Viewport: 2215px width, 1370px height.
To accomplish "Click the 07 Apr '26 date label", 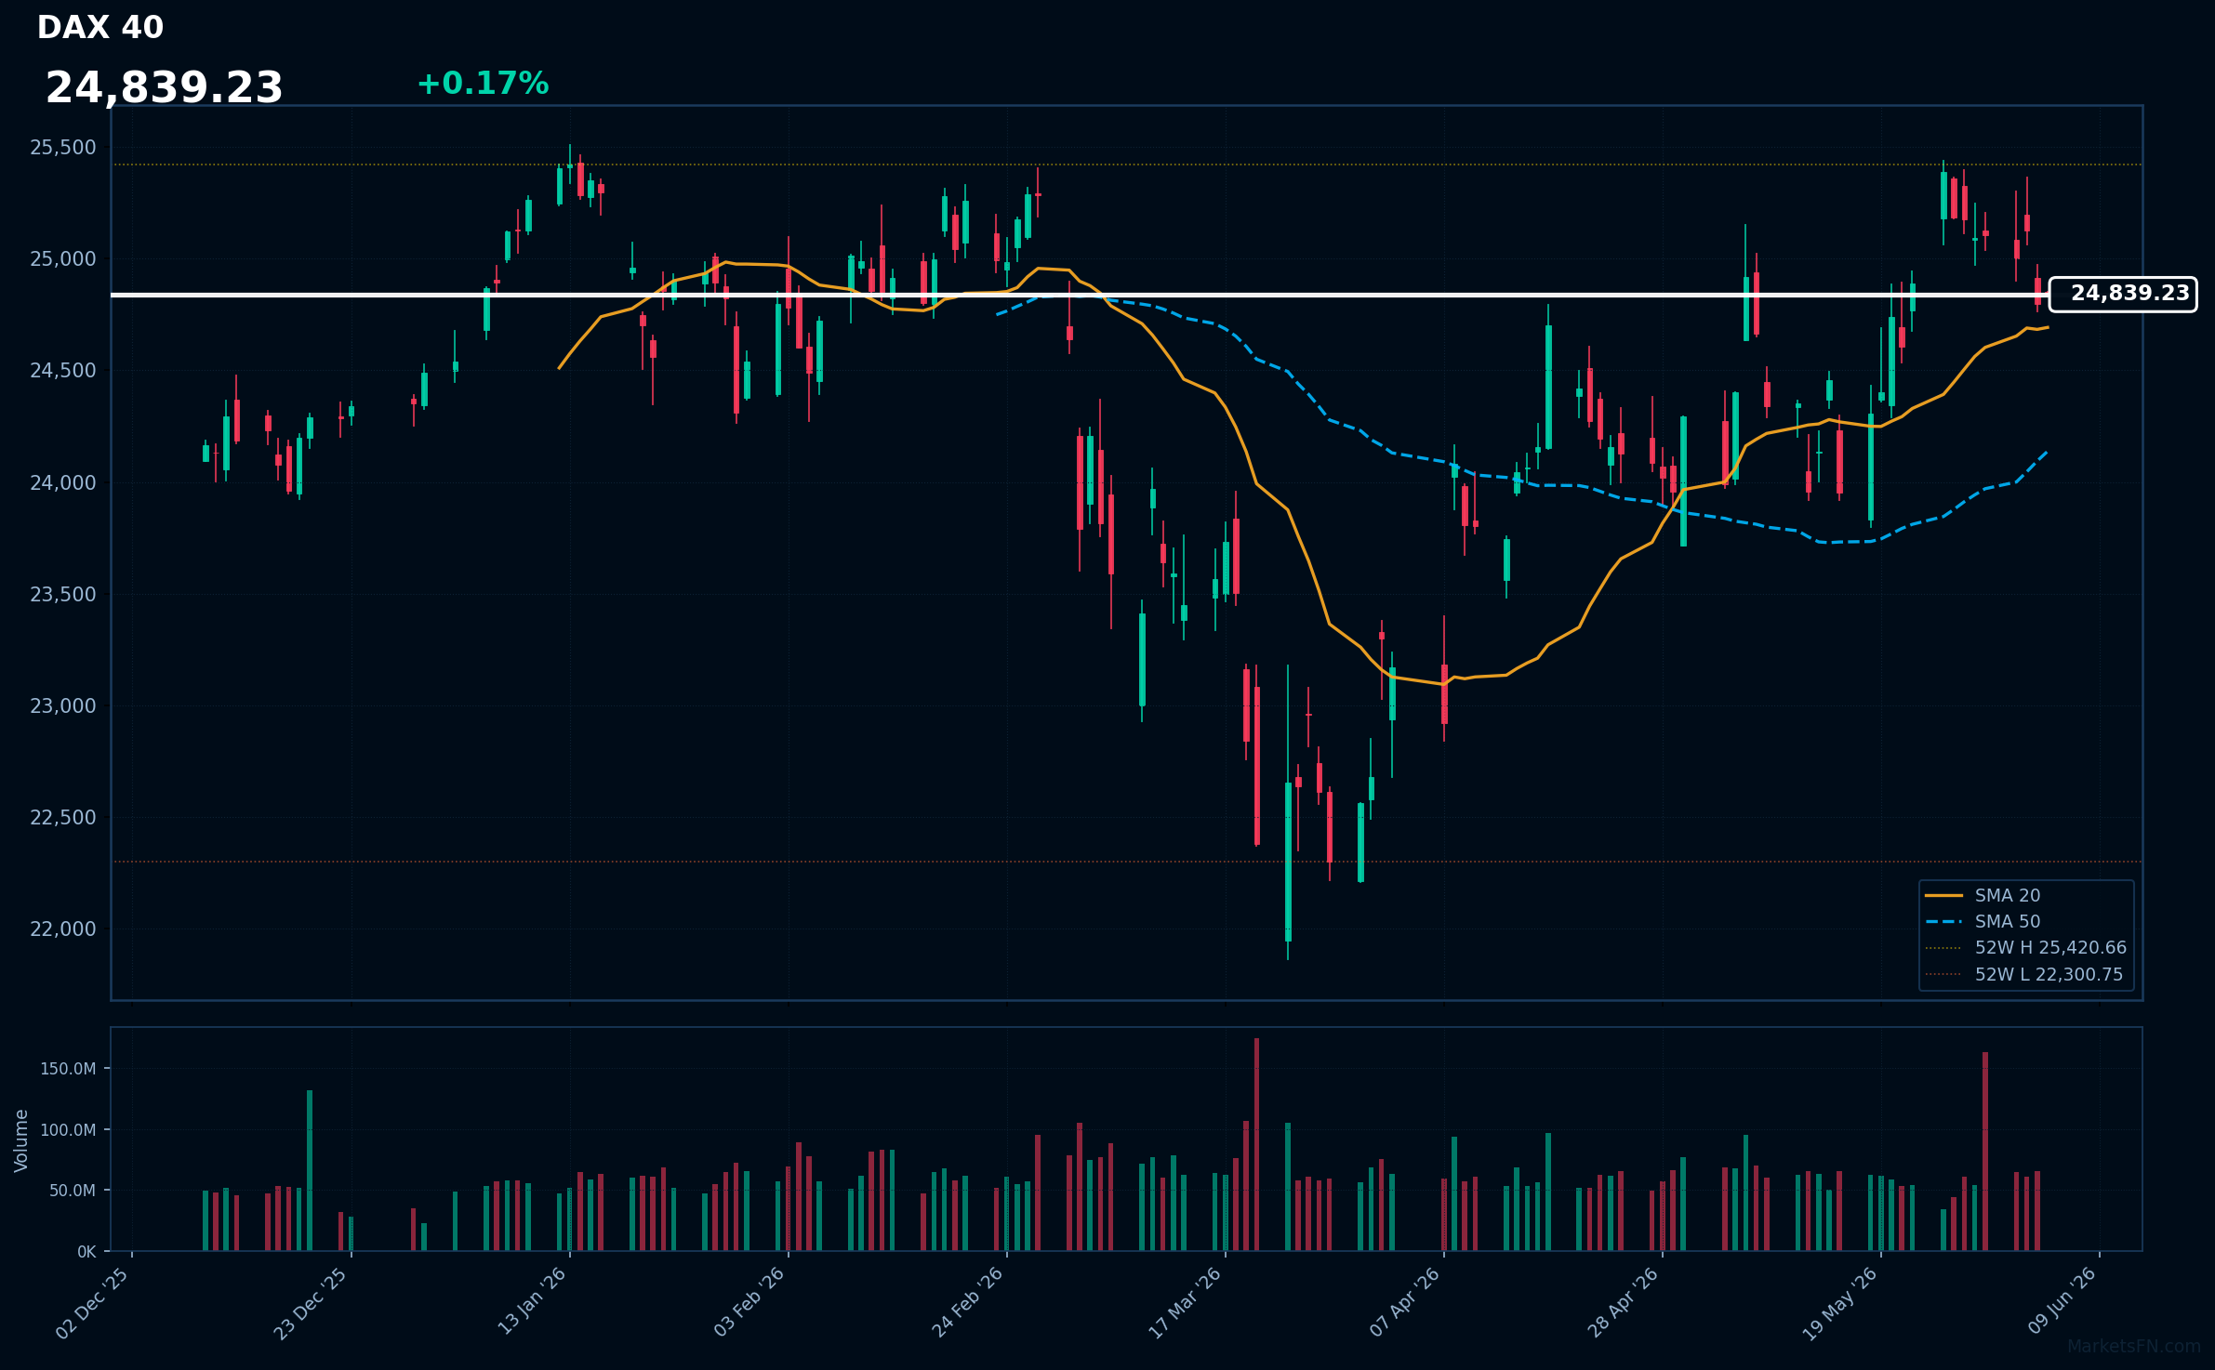I will point(1405,1302).
